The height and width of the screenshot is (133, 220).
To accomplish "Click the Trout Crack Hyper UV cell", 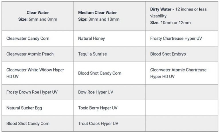I will point(98,124).
